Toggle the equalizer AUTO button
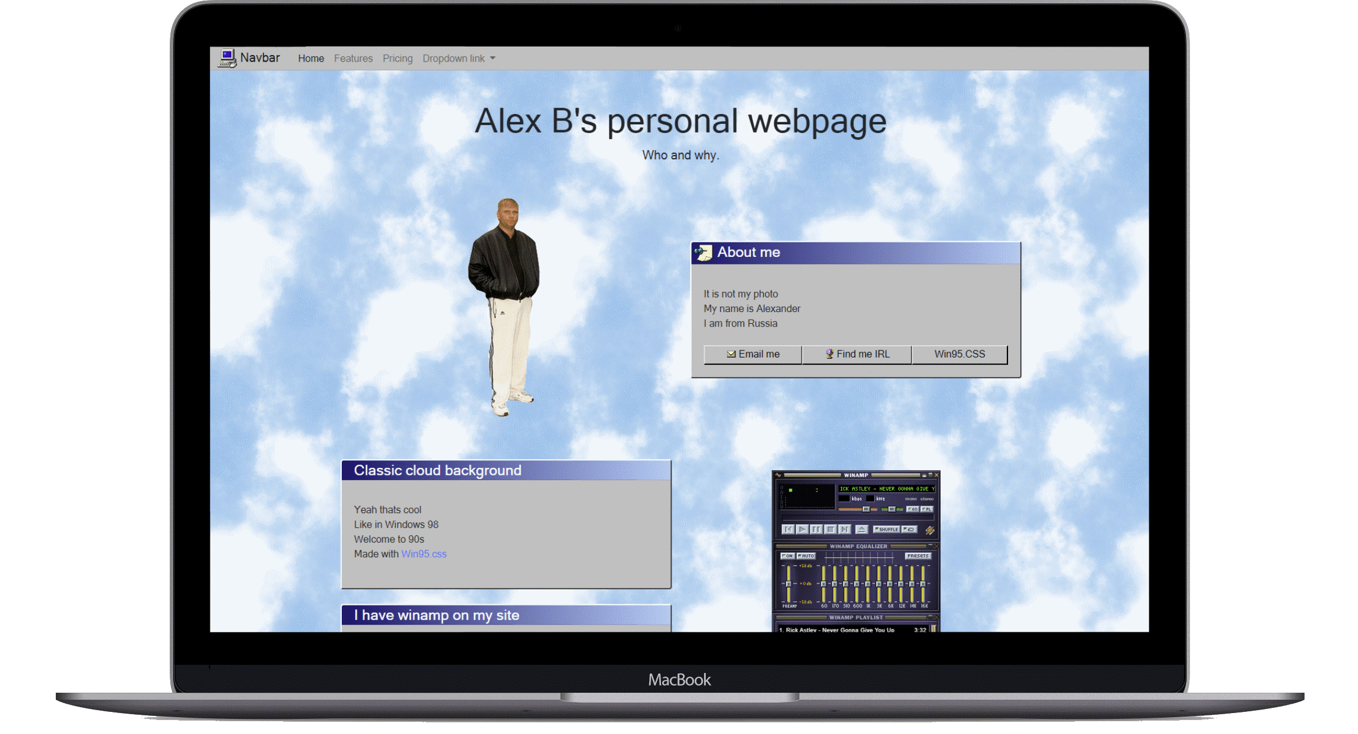Screen dimensions: 1358x734 click(x=806, y=556)
